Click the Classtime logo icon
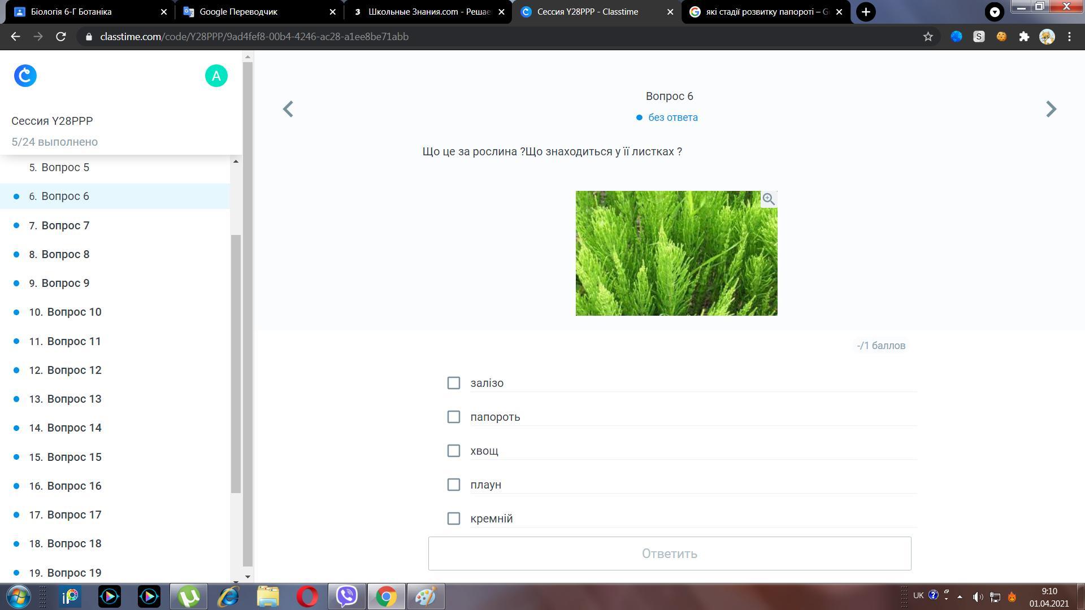 click(25, 76)
